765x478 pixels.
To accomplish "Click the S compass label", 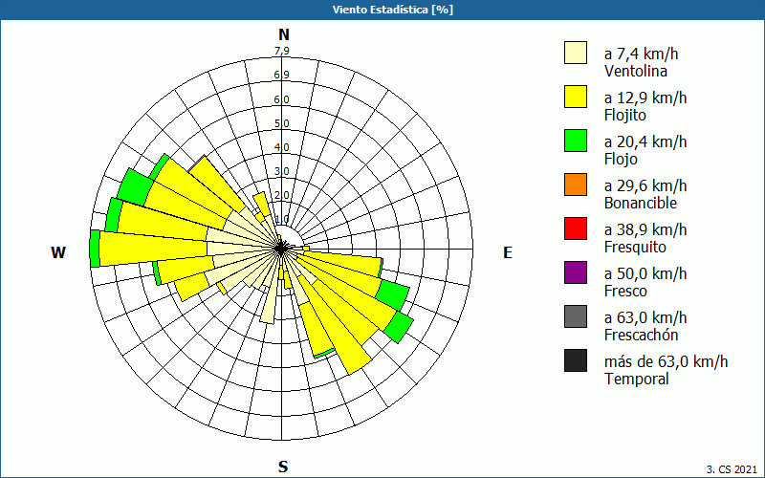I will click(x=283, y=467).
